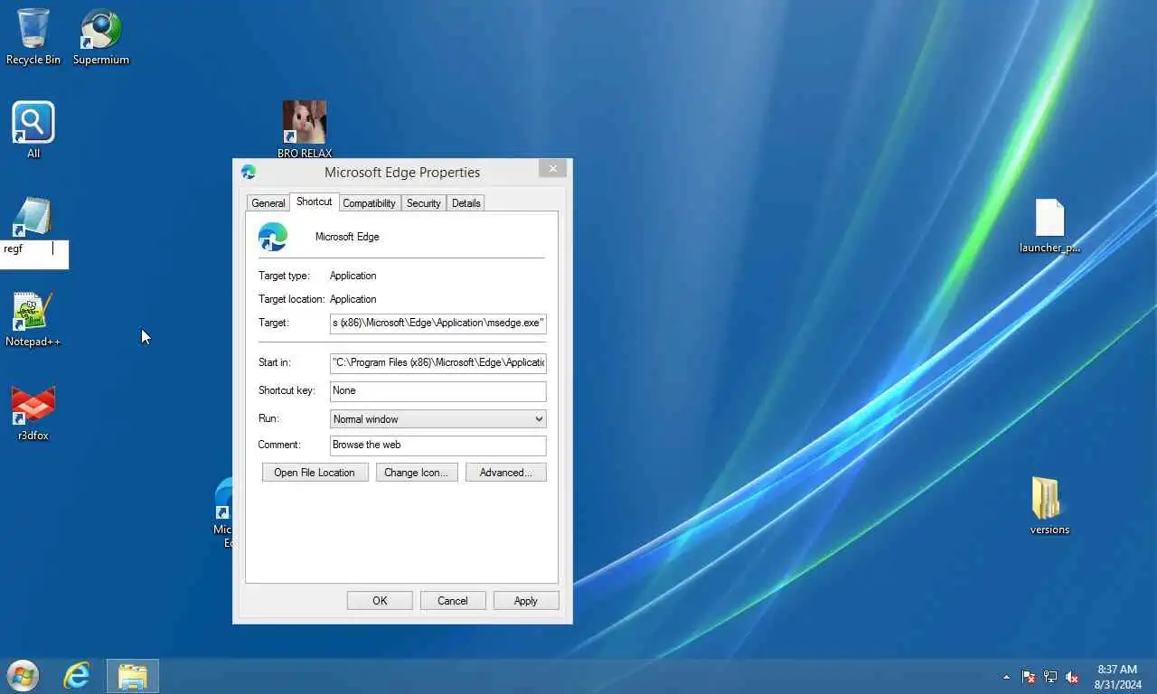The height and width of the screenshot is (694, 1157).
Task: Switch to the General tab
Action: 268,203
